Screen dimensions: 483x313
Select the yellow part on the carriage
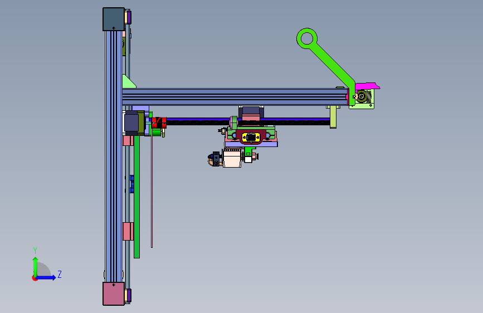[251, 138]
